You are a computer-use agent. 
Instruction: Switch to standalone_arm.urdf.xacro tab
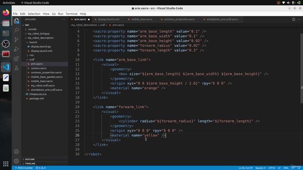pos(222,19)
